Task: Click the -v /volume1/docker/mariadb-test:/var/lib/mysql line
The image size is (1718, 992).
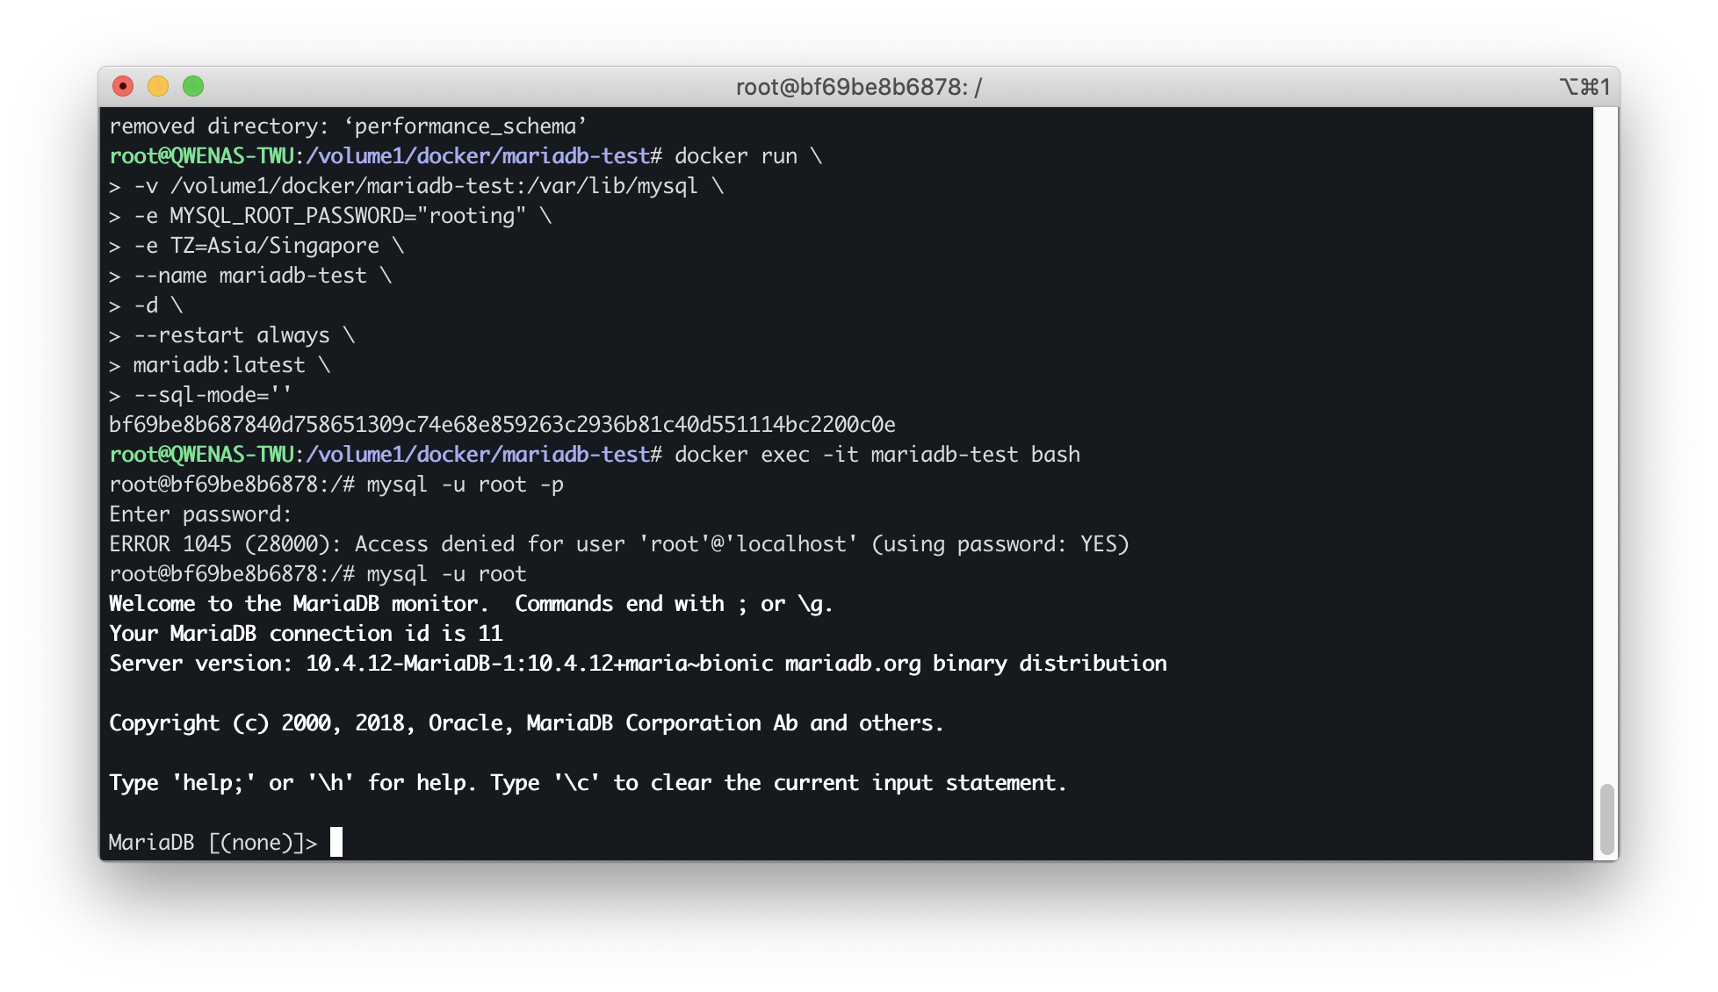Action: 416,186
